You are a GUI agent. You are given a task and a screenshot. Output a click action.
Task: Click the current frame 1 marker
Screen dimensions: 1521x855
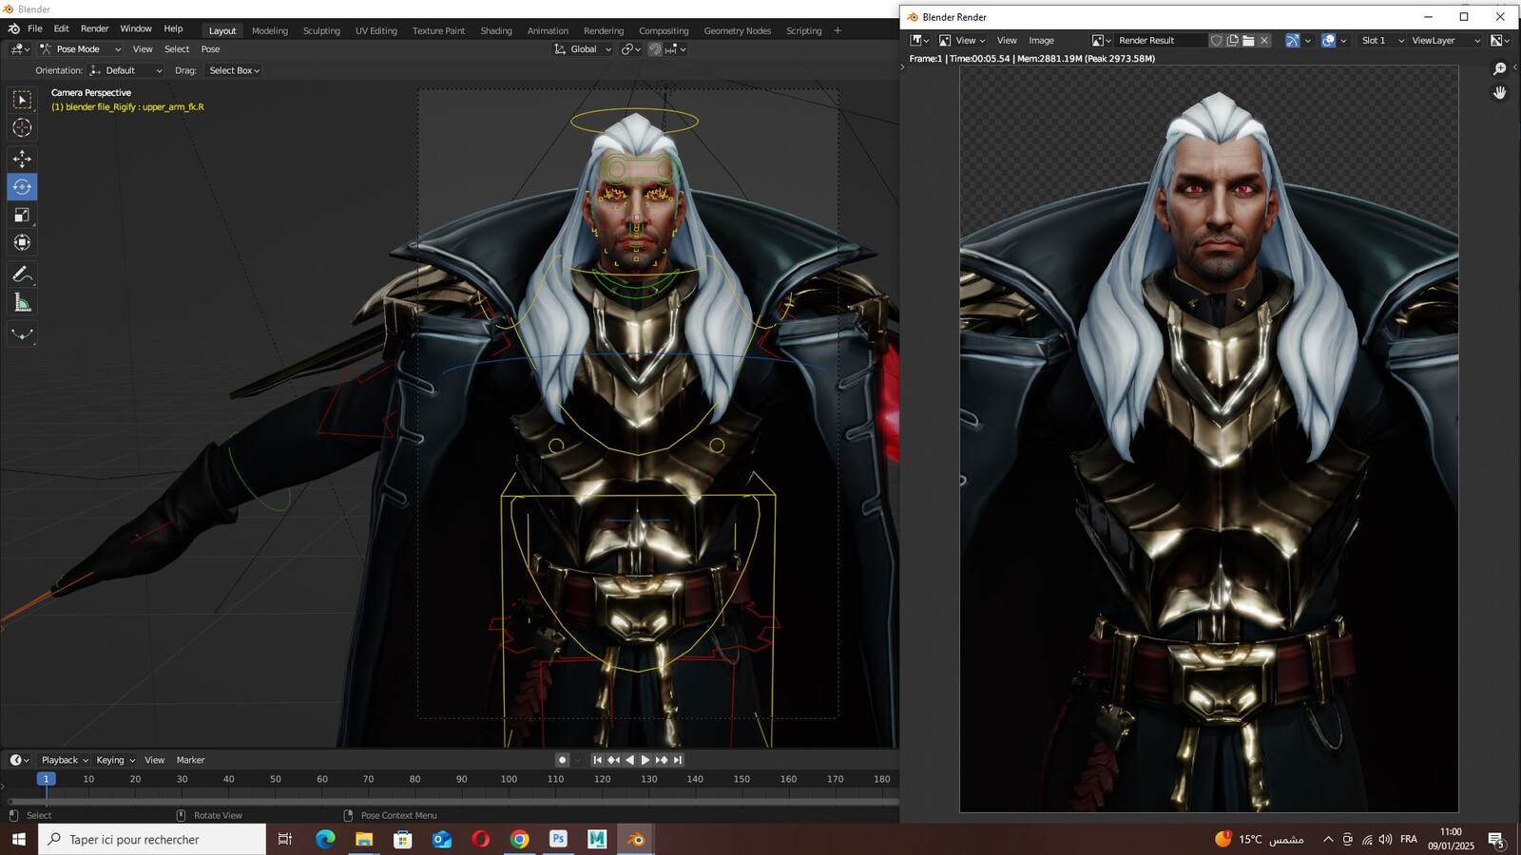[x=46, y=779]
